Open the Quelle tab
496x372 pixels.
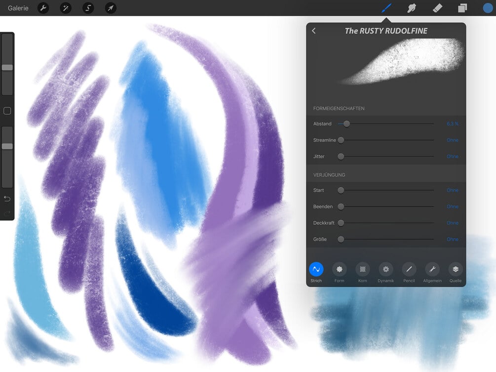[456, 272]
